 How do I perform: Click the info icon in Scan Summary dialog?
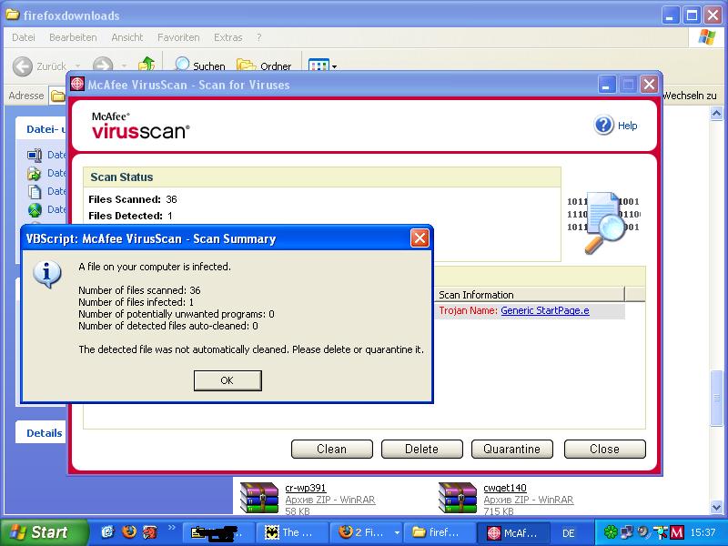pos(46,274)
